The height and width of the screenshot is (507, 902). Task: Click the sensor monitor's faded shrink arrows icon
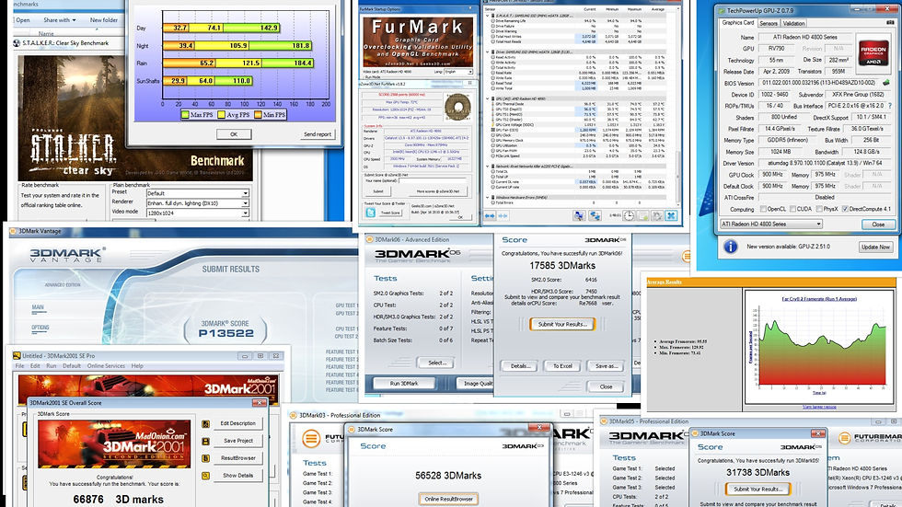(503, 215)
